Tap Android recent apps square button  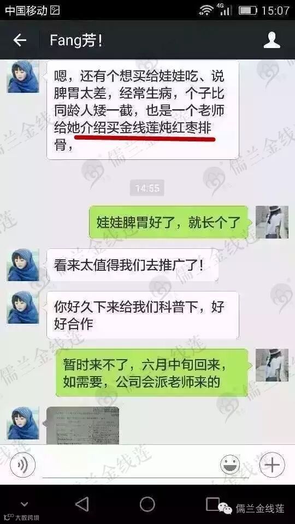coord(213,504)
